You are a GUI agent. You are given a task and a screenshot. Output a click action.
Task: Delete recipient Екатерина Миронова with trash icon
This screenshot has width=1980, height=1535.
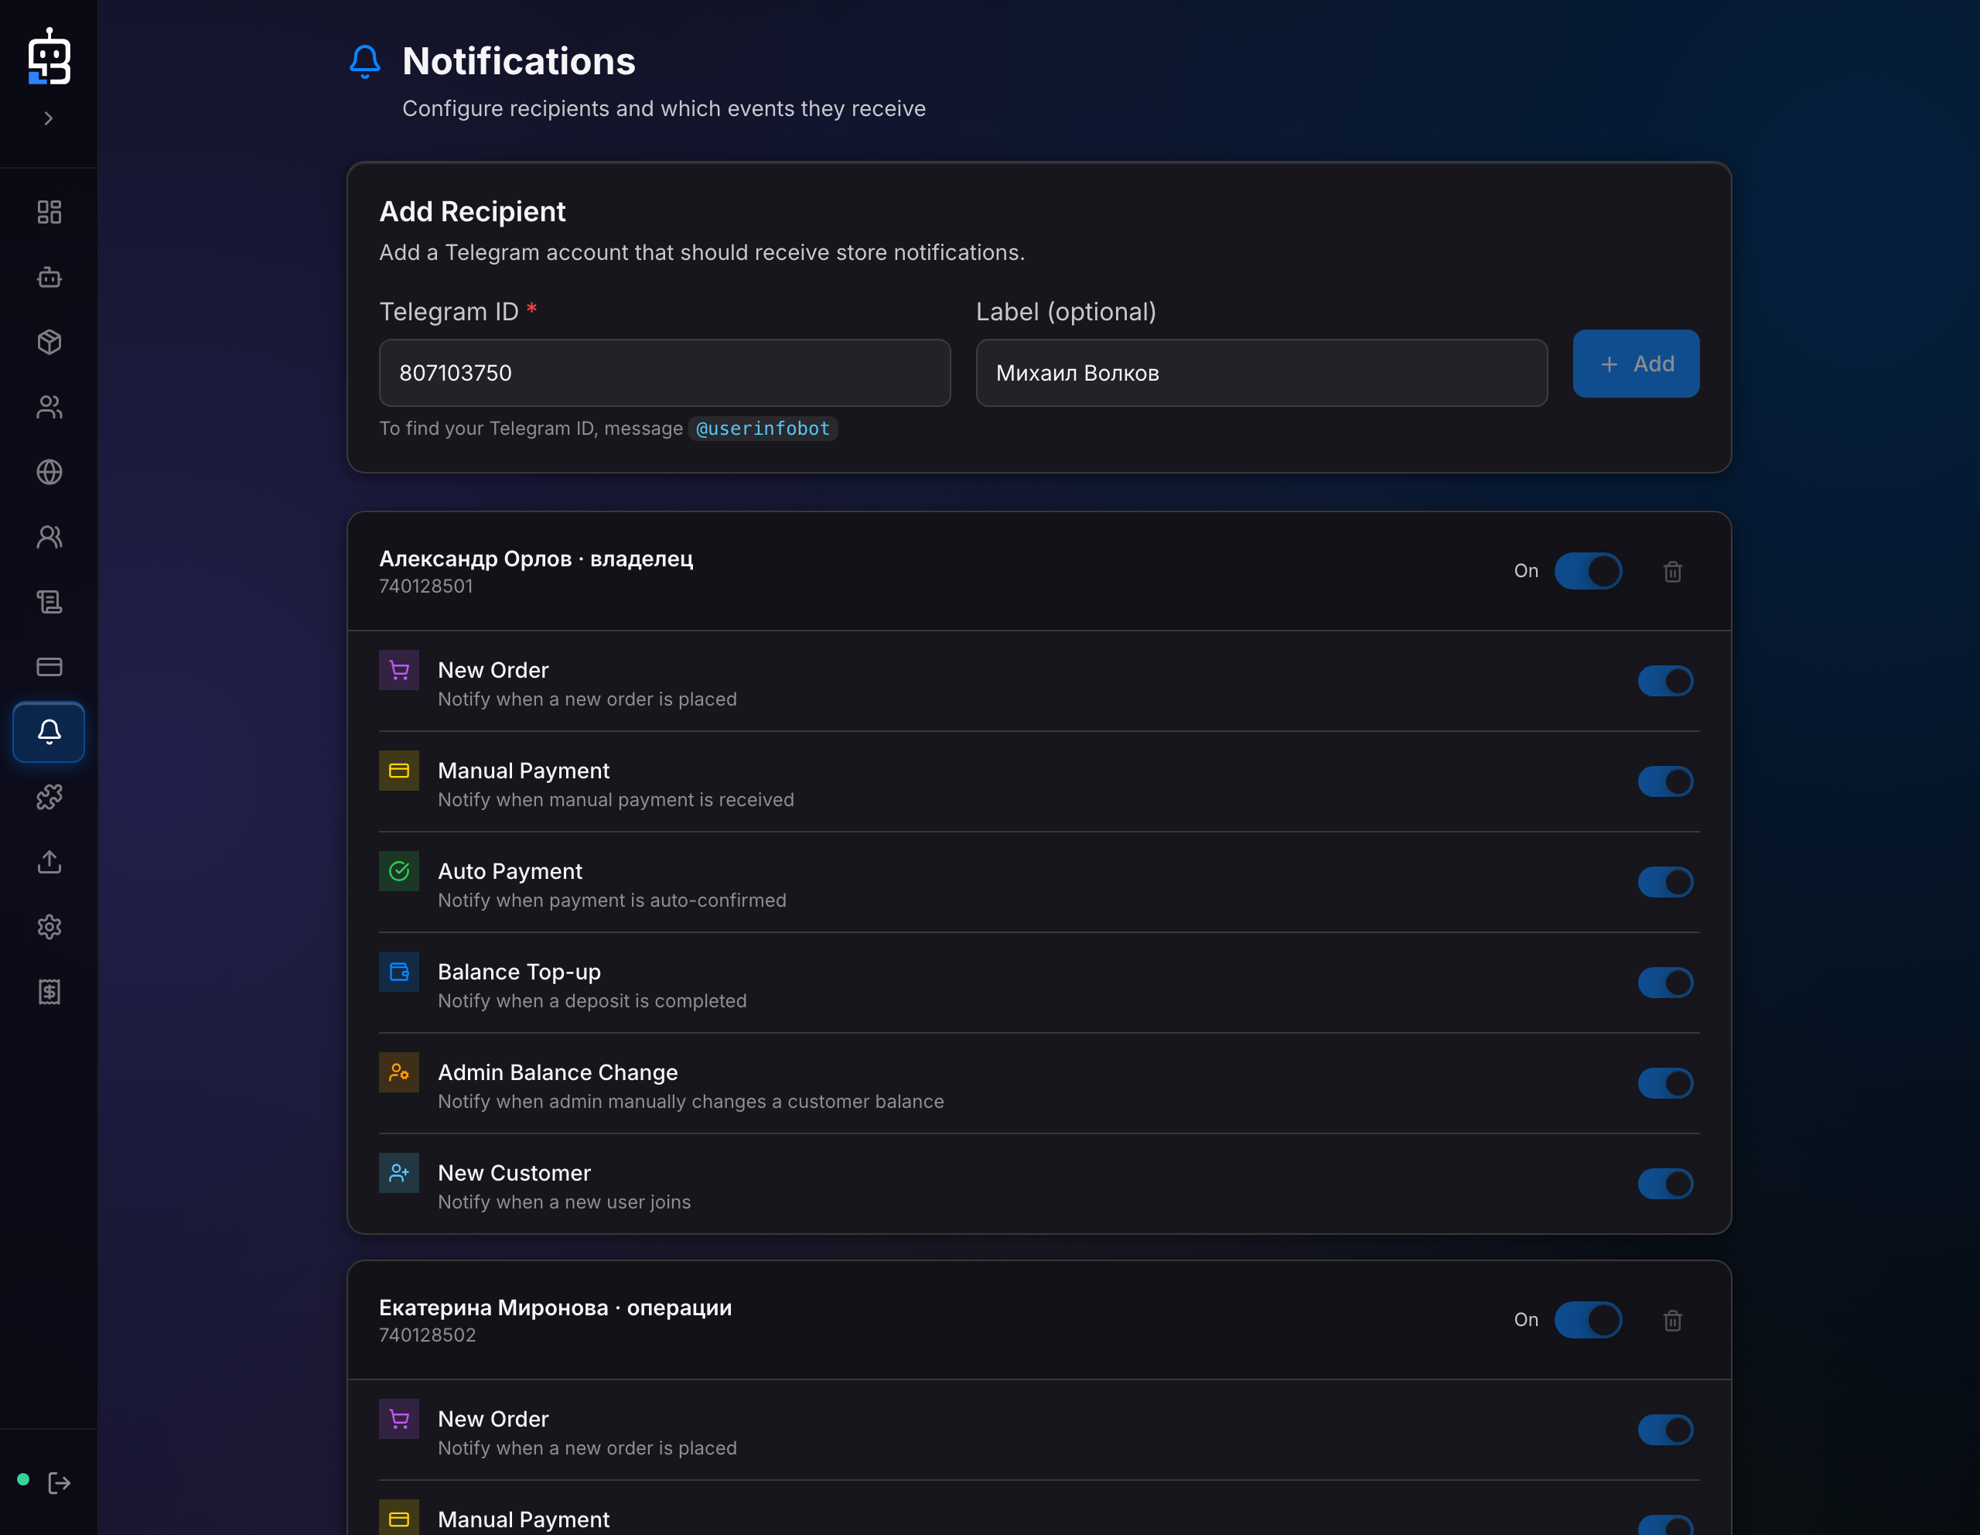(1673, 1320)
